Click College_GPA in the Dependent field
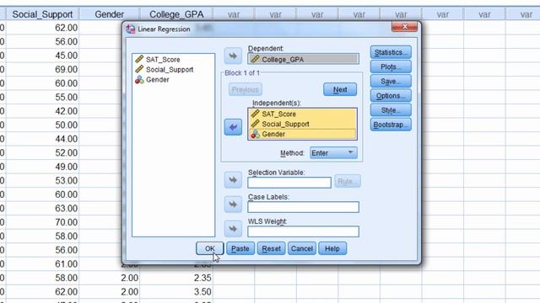540x303 pixels. click(303, 59)
